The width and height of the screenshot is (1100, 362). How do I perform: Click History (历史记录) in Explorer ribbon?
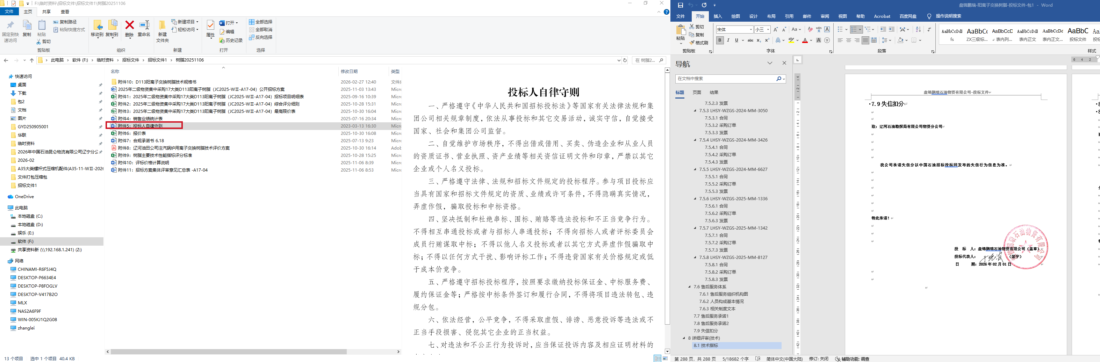coord(231,41)
